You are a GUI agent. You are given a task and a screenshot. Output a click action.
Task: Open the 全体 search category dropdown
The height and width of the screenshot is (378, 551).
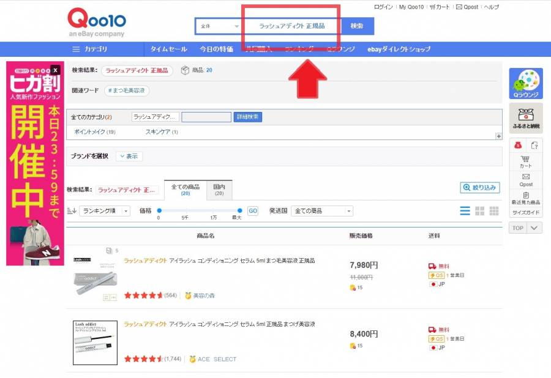(x=219, y=26)
